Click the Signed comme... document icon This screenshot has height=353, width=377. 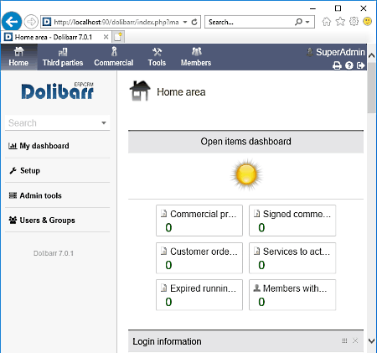click(257, 214)
